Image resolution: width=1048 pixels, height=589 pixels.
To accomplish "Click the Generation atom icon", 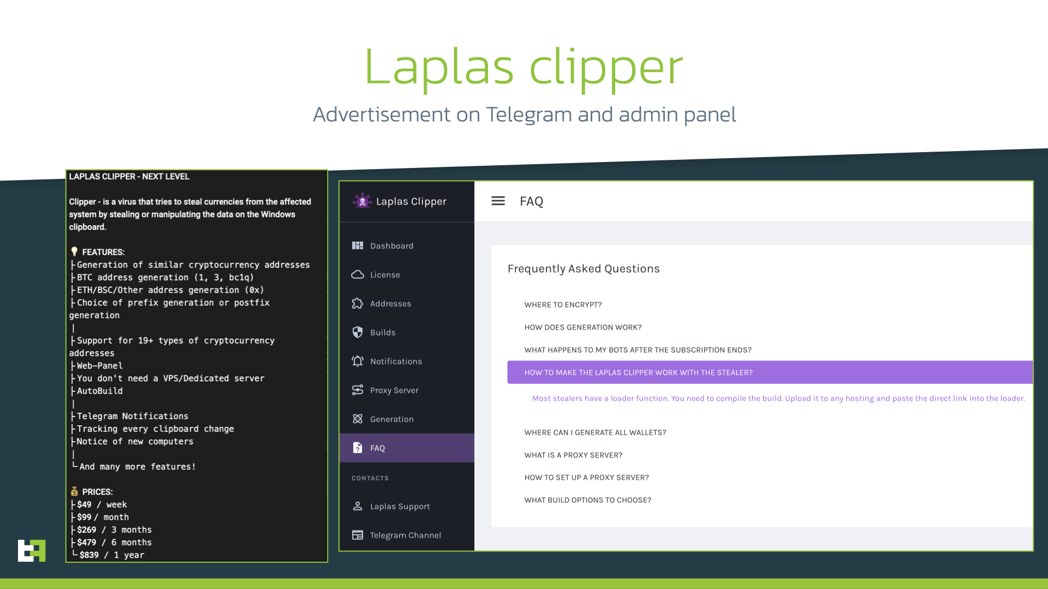I will (358, 419).
